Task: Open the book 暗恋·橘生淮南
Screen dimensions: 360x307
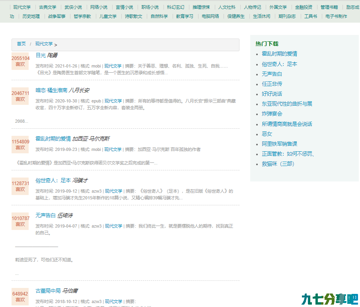Action: pos(51,90)
